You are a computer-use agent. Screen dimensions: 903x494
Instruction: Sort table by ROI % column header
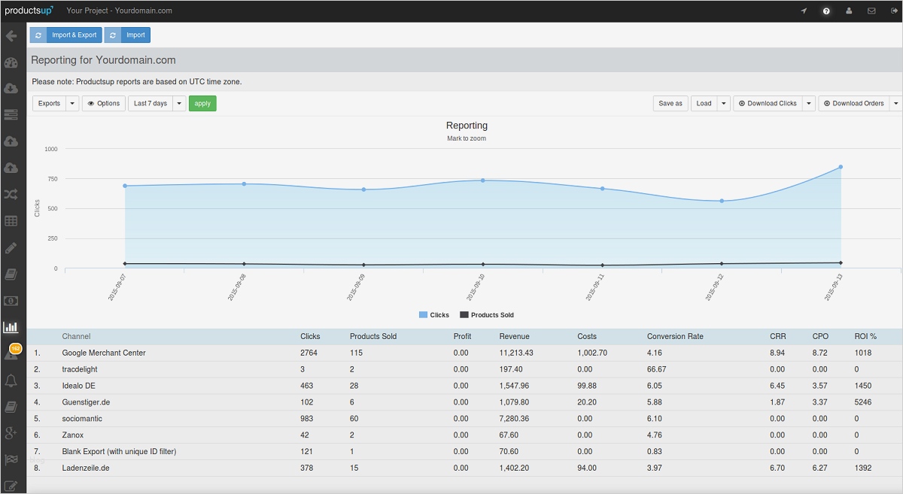tap(865, 336)
